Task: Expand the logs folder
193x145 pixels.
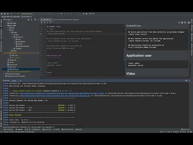Action: click(8, 28)
